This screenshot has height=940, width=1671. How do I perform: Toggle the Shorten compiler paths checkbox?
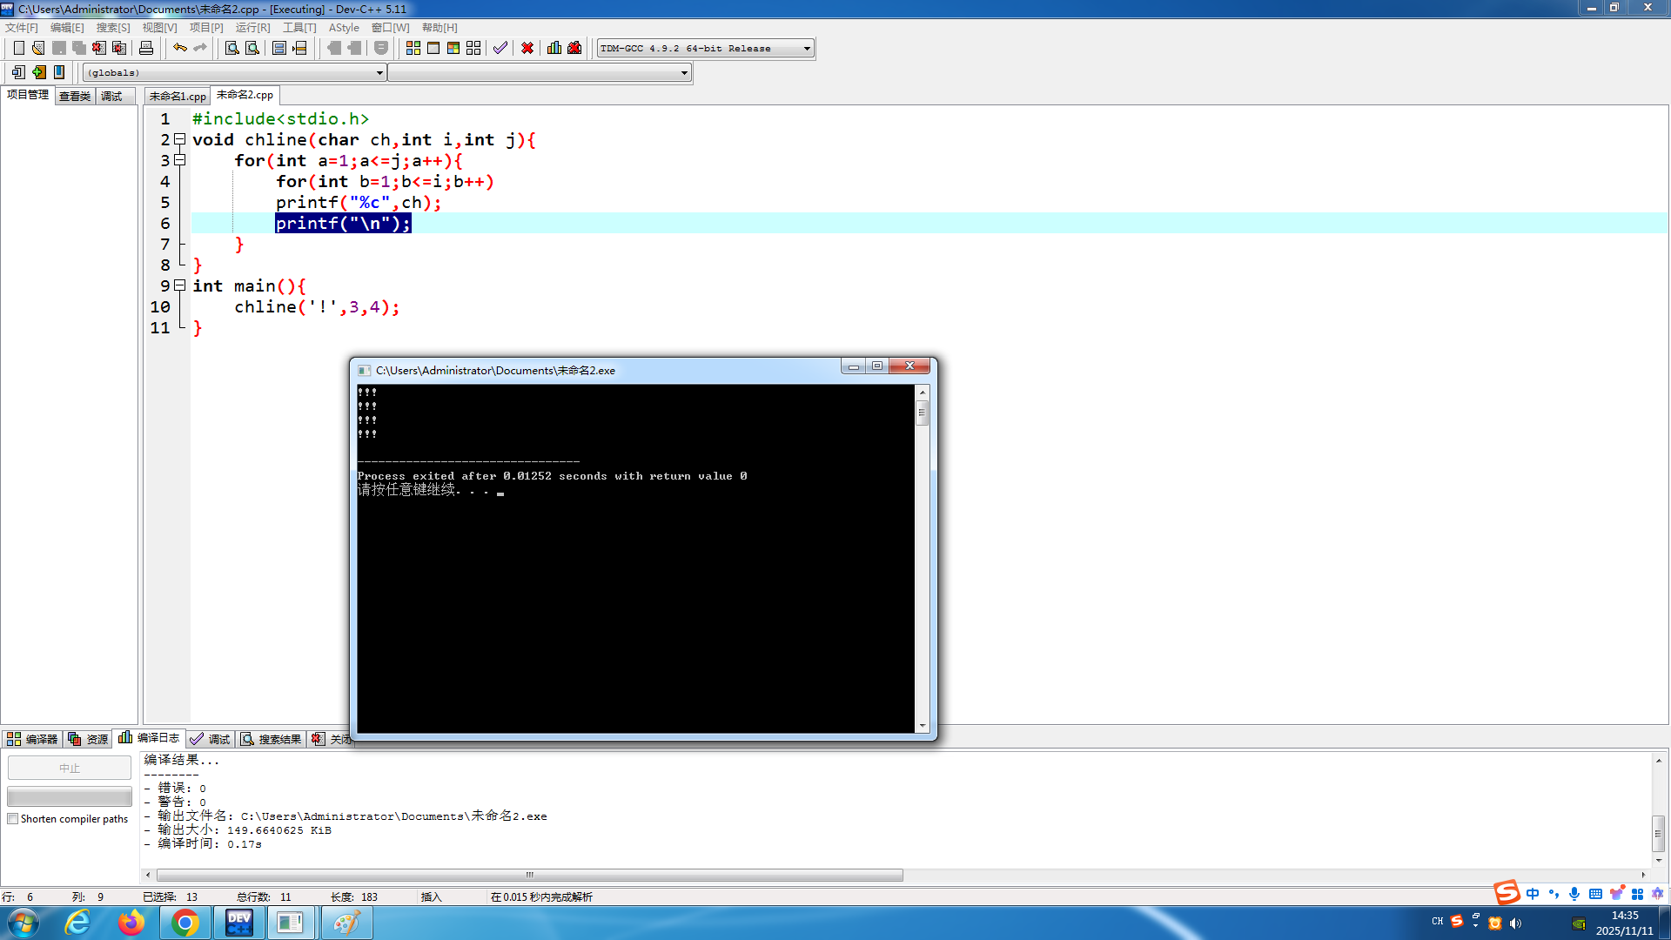(x=13, y=819)
